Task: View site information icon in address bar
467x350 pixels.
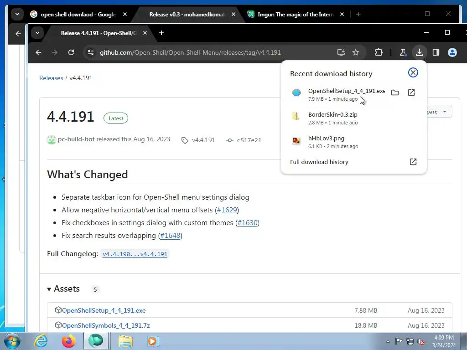Action: 91,52
